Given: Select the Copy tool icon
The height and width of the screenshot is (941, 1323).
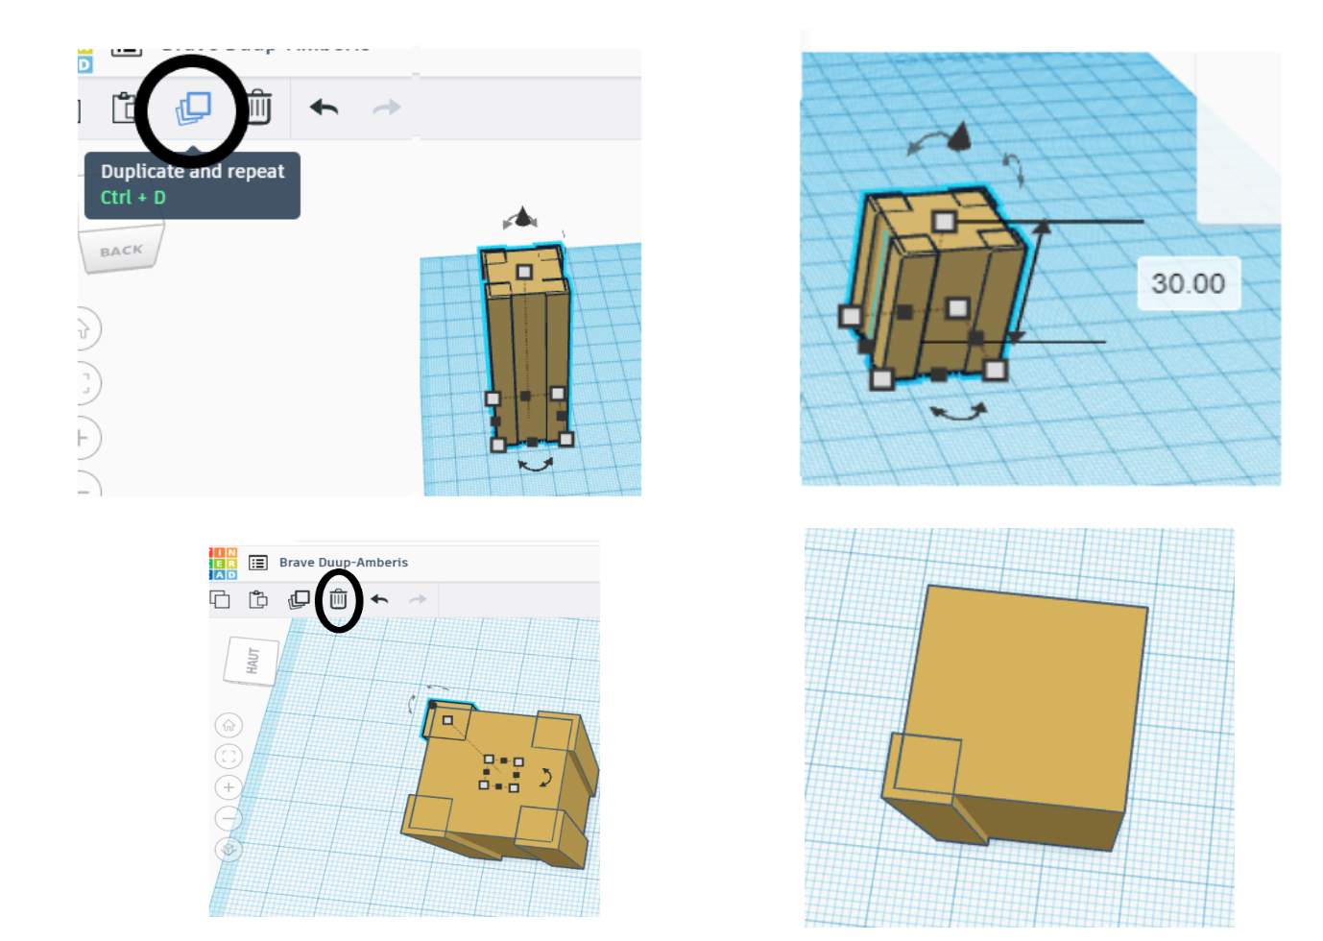Looking at the screenshot, I should point(221,599).
